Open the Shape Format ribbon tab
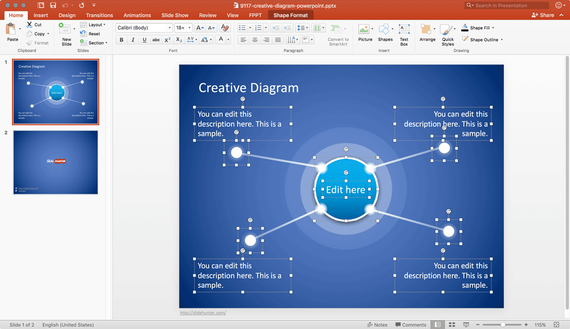 pyautogui.click(x=290, y=15)
